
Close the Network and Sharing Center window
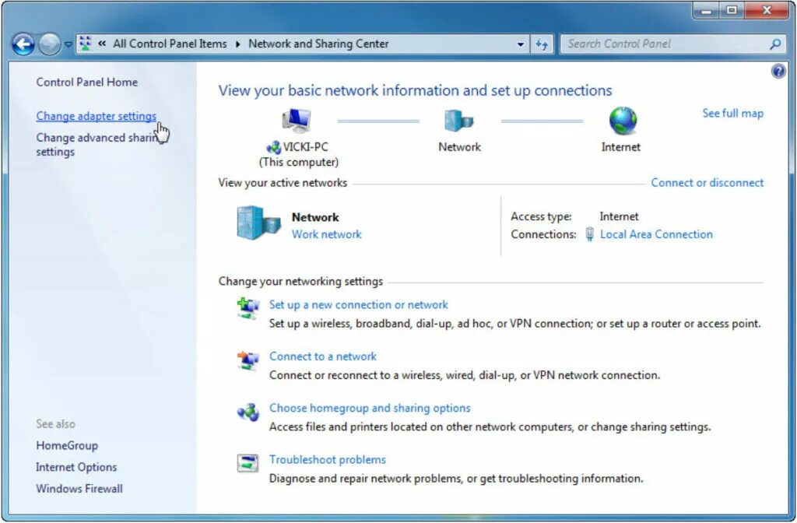coord(767,10)
